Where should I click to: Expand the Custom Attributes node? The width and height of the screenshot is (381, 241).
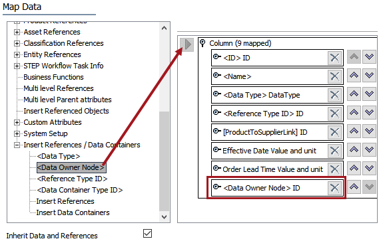[17, 122]
